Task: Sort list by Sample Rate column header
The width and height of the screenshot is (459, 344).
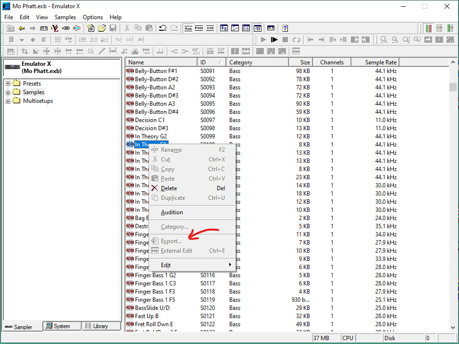Action: click(381, 62)
